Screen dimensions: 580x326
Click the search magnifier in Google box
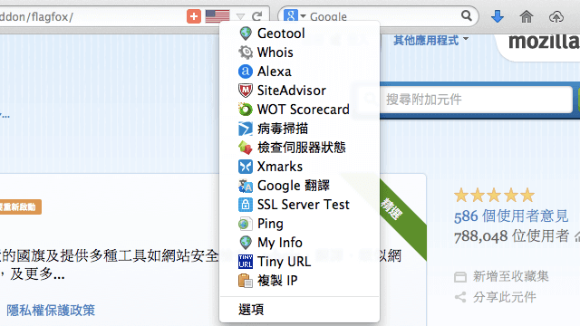click(467, 15)
